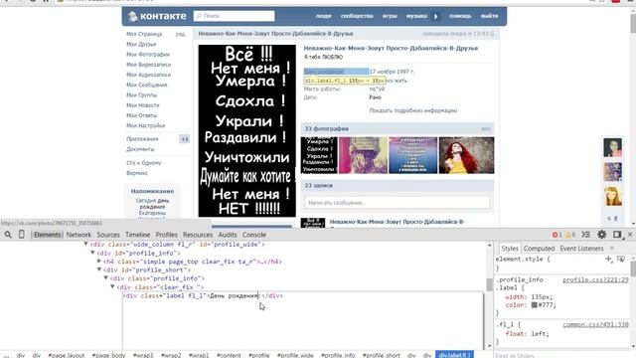Click the music play arrow in header

[x=436, y=17]
